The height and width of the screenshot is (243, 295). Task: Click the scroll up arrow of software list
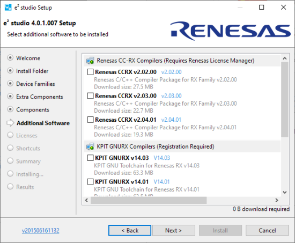285,58
